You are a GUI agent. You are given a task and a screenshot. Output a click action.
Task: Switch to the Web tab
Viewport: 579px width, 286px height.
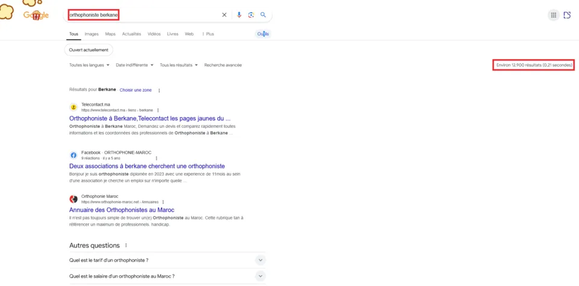pos(189,34)
